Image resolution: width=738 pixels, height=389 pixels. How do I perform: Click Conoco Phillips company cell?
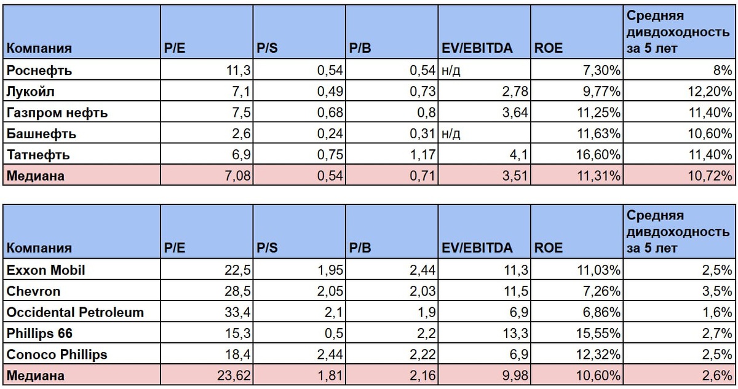[x=81, y=354]
